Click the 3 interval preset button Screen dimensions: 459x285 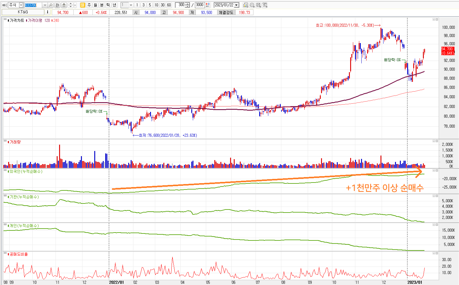(143, 5)
